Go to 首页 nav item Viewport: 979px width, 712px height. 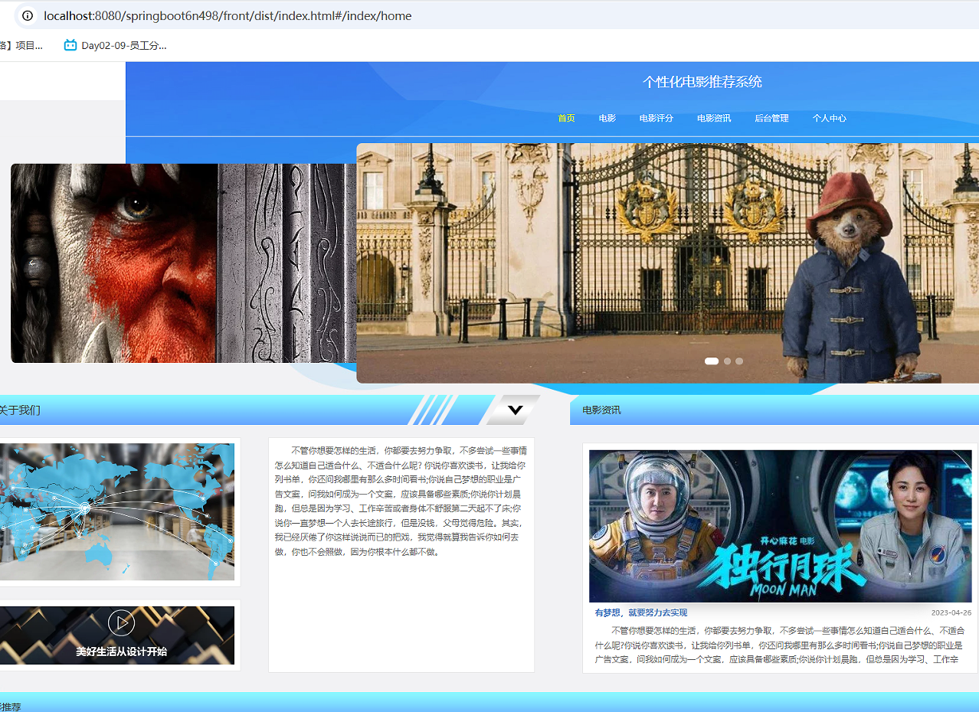566,118
